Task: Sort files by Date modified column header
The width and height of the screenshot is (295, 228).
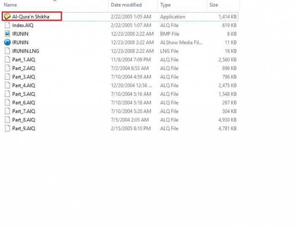Action: [126, 5]
